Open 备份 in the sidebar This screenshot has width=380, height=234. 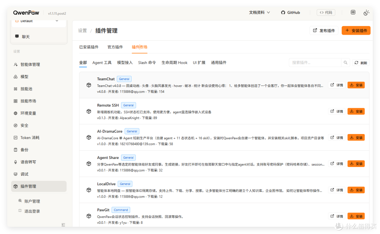pyautogui.click(x=39, y=150)
